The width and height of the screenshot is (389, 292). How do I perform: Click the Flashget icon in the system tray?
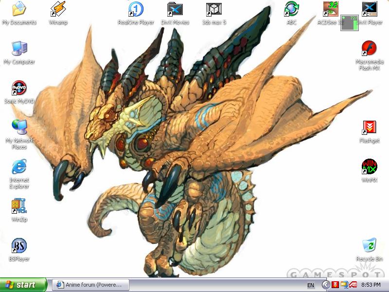point(335,285)
